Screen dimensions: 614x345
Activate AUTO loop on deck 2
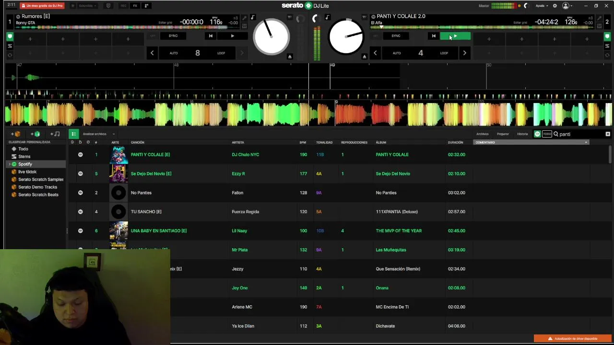coord(397,53)
